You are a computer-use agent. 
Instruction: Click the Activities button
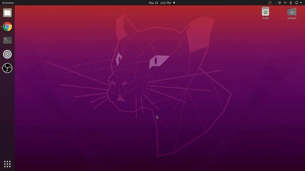click(8, 3)
